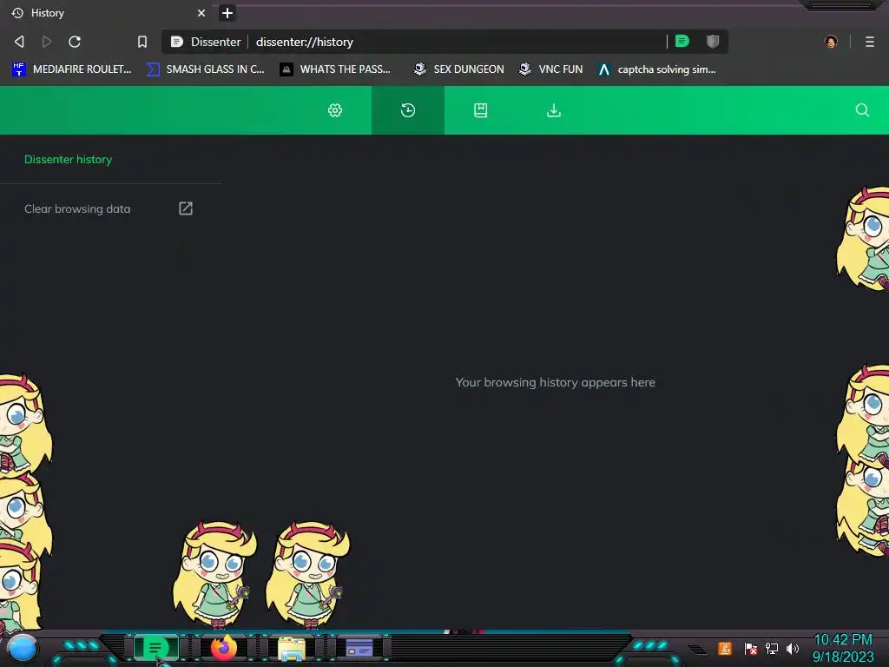
Task: Switch to History clock tab
Action: (408, 110)
